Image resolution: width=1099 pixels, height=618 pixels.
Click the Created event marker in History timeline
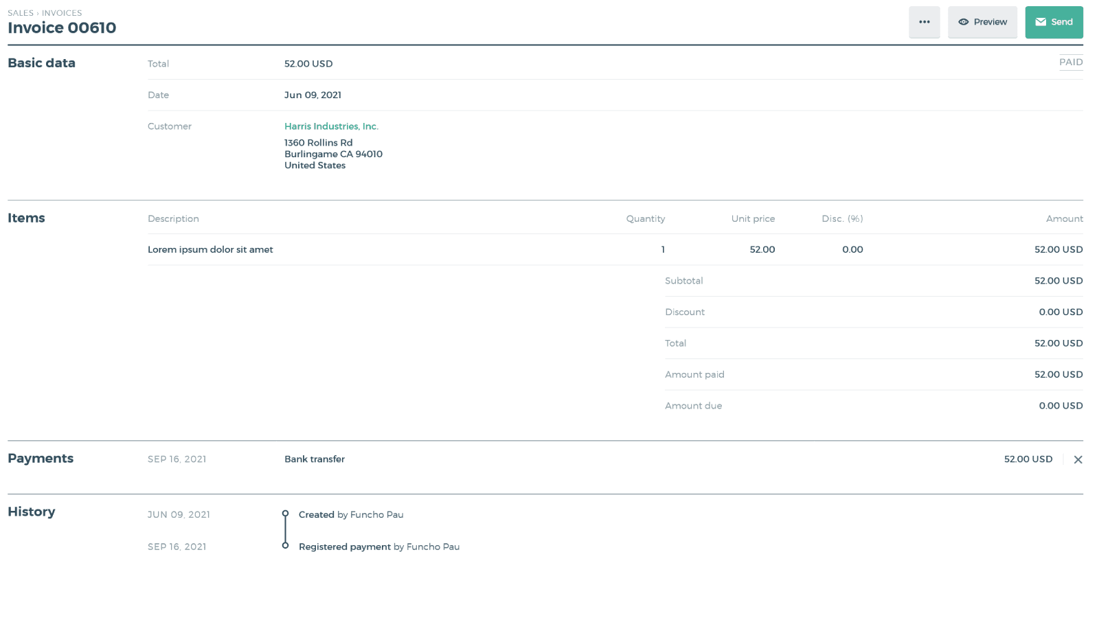click(286, 512)
